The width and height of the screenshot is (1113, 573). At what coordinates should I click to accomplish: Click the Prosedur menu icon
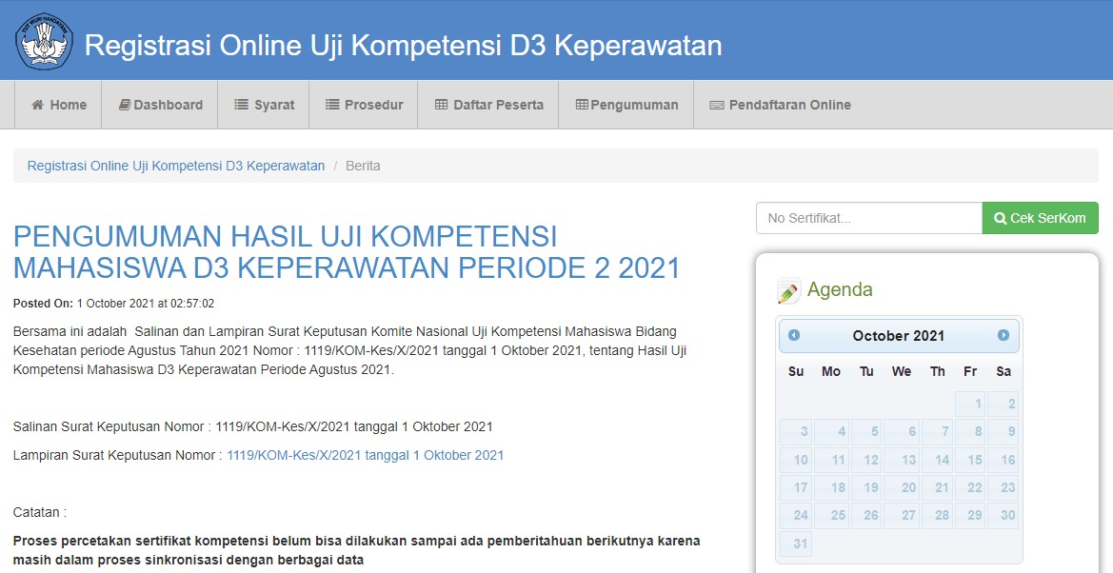click(x=331, y=105)
